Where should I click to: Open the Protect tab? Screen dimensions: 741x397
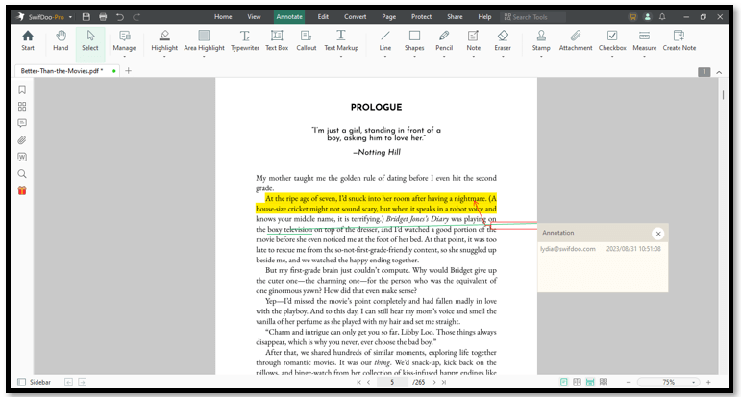tap(422, 17)
